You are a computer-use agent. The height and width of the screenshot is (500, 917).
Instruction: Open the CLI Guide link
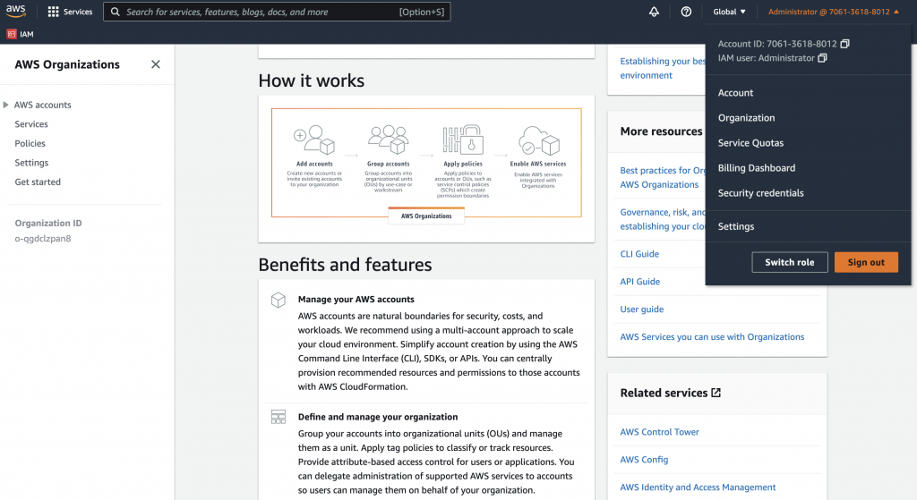(x=639, y=254)
